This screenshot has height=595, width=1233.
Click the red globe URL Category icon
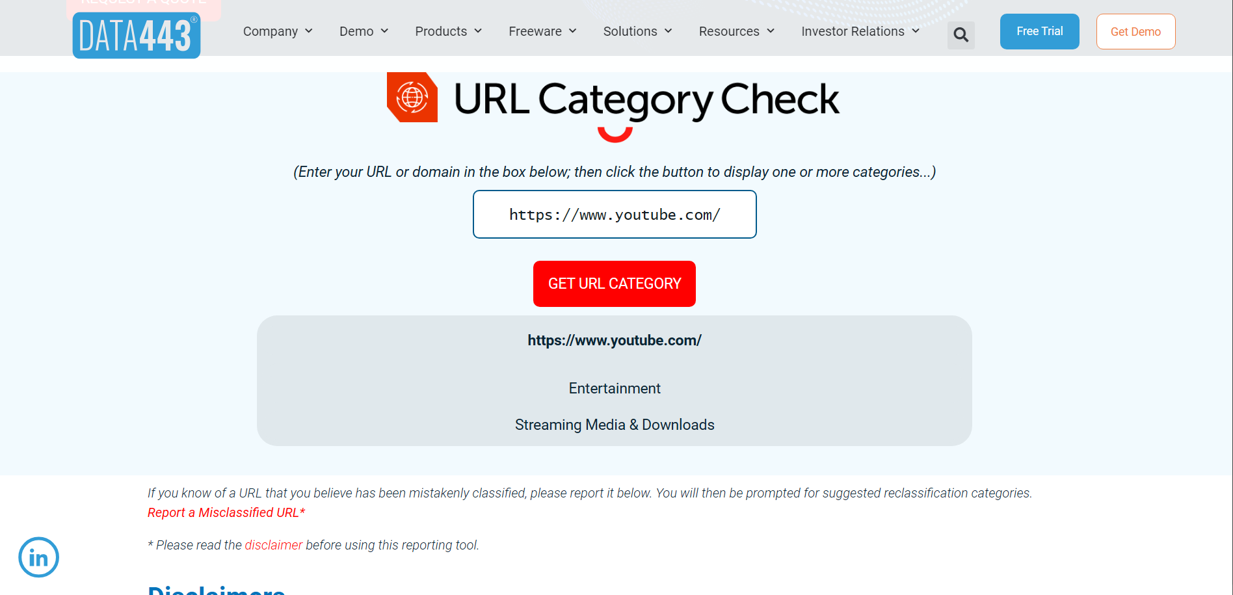click(412, 98)
